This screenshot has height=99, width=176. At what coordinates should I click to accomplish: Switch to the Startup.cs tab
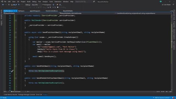point(21,11)
